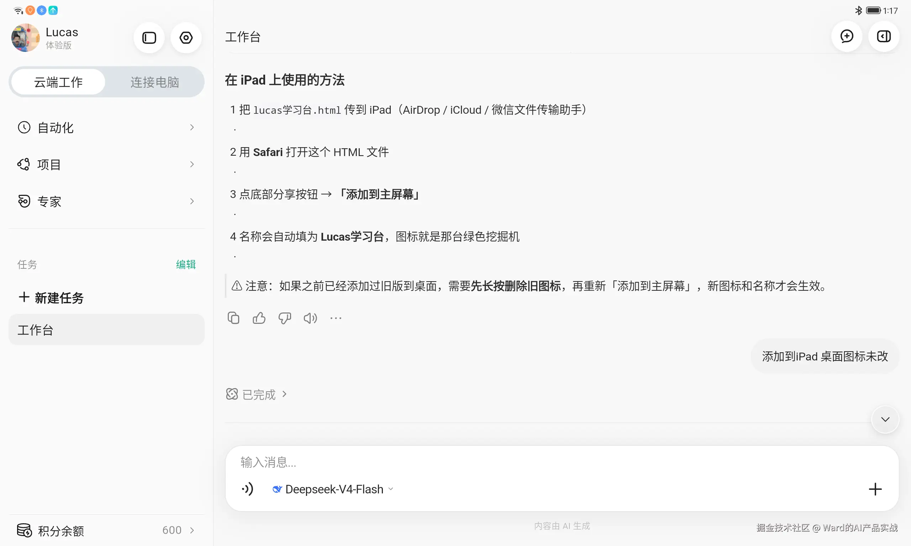Click 编辑 link in tasks section
This screenshot has width=911, height=546.
[186, 264]
